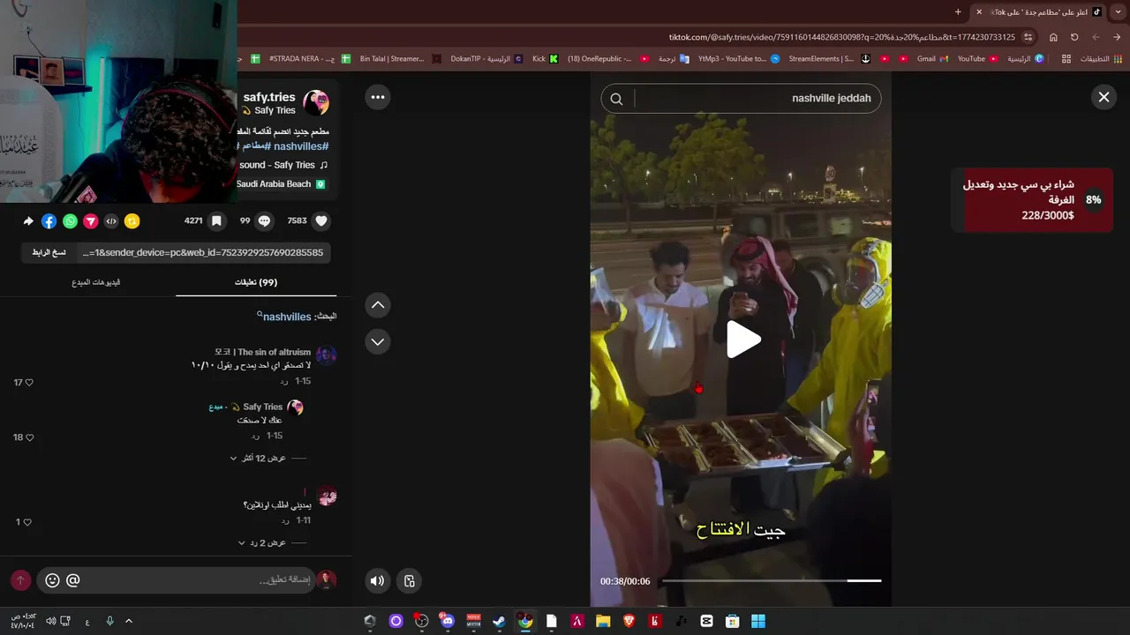Open the Windows Start menu
This screenshot has width=1130, height=635.
(758, 621)
